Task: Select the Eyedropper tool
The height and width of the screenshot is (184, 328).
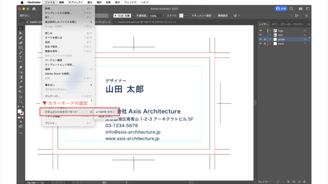Action: click(x=20, y=82)
